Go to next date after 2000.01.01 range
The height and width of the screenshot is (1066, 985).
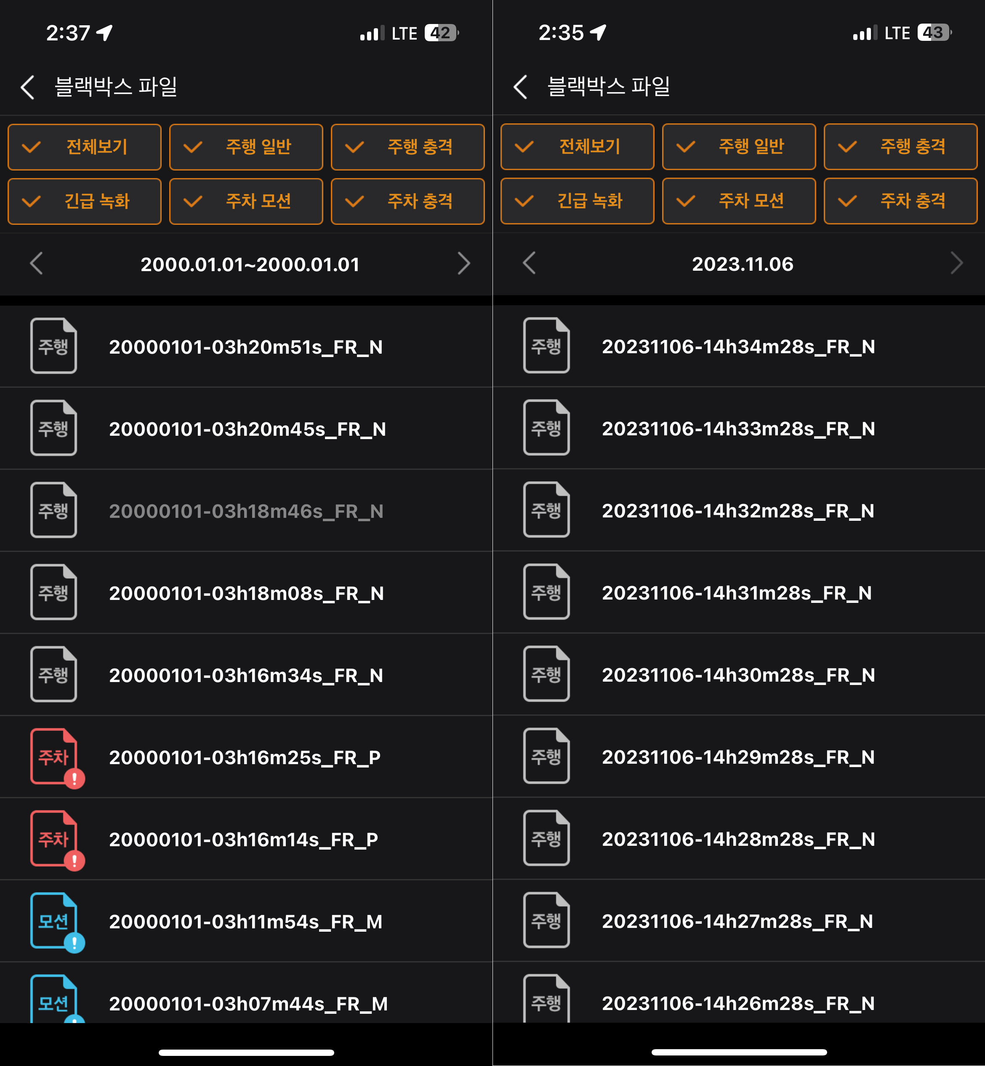click(x=464, y=263)
